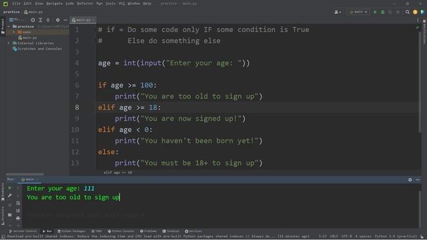Click the JetBrains Toolbox icon at far right
This screenshot has height=240, width=427.
(422, 12)
